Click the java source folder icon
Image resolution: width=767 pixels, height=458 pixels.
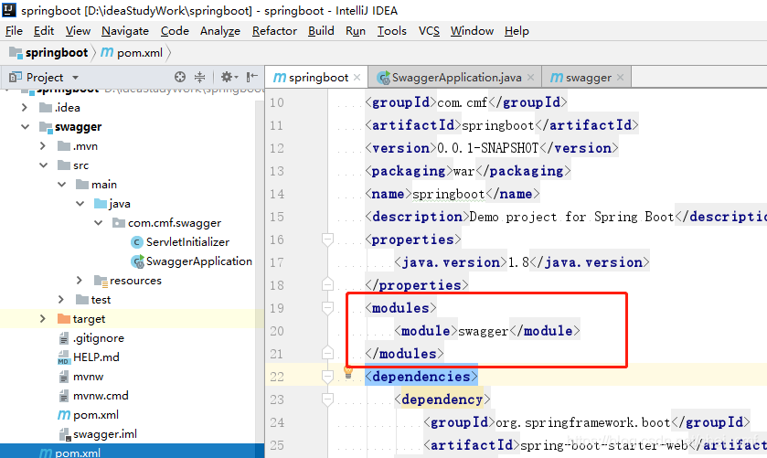101,204
